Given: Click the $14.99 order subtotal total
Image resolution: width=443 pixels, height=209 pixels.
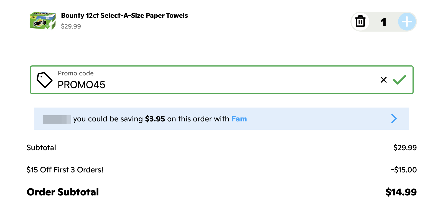Looking at the screenshot, I should point(401,192).
